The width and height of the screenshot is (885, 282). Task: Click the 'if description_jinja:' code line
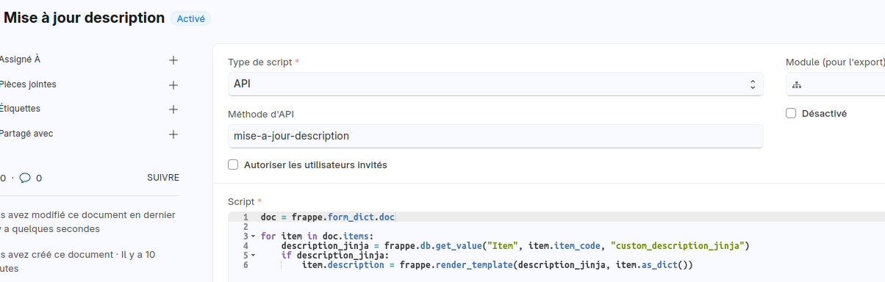coord(334,256)
